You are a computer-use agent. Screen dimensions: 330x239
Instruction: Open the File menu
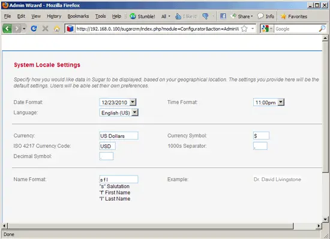point(7,16)
